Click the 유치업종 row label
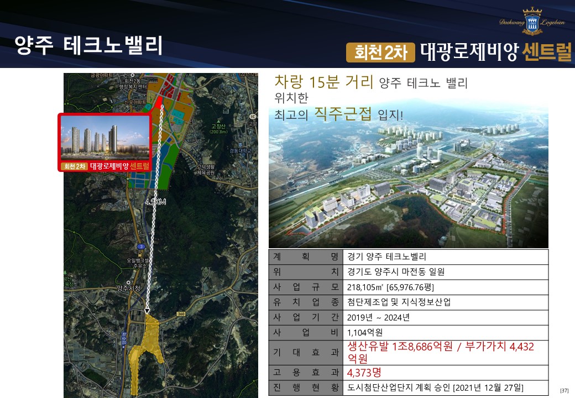Screen dimensions: 575x398 pos(305,302)
